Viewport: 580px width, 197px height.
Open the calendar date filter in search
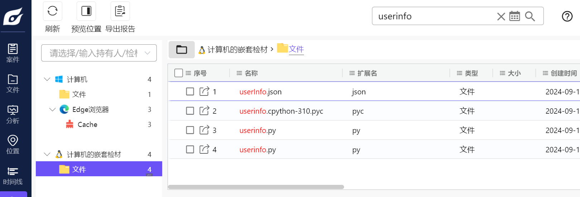(514, 16)
